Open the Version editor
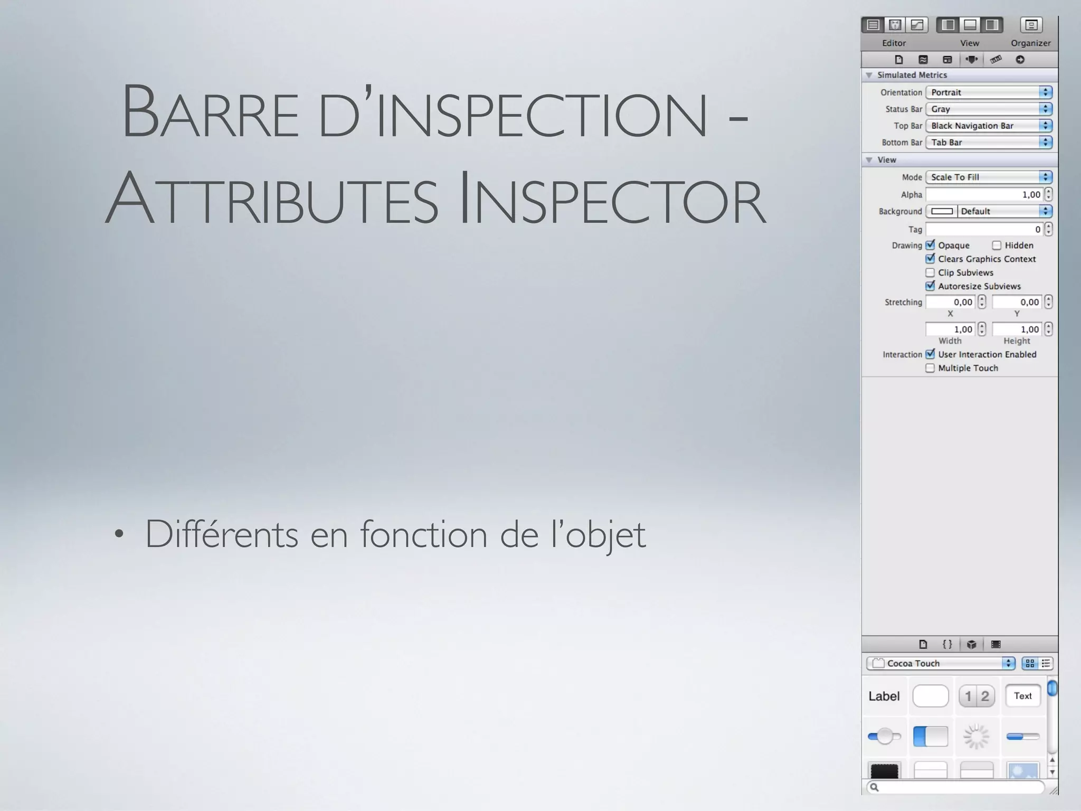This screenshot has height=811, width=1081. pyautogui.click(x=917, y=25)
